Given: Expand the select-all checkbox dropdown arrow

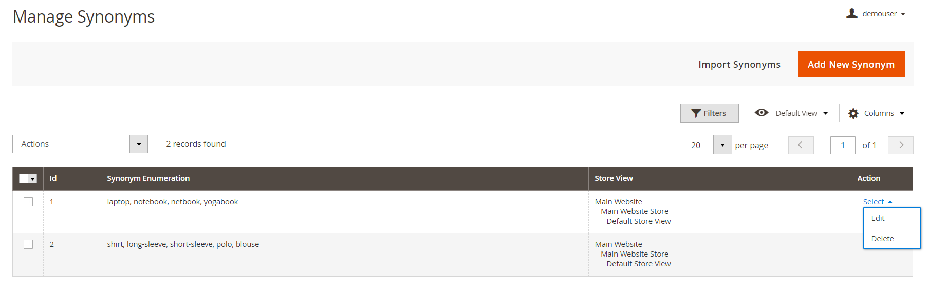Looking at the screenshot, I should click(33, 179).
